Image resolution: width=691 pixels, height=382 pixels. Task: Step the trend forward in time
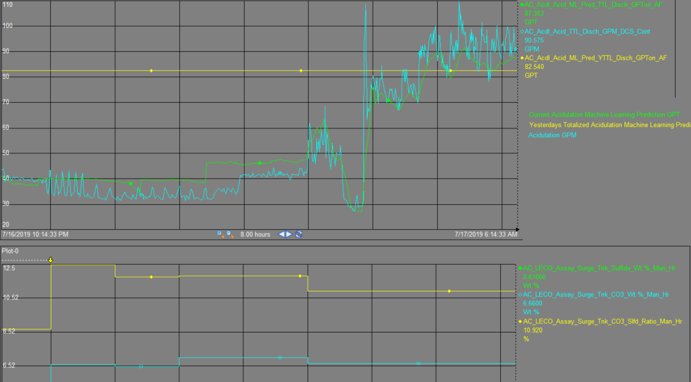point(289,235)
